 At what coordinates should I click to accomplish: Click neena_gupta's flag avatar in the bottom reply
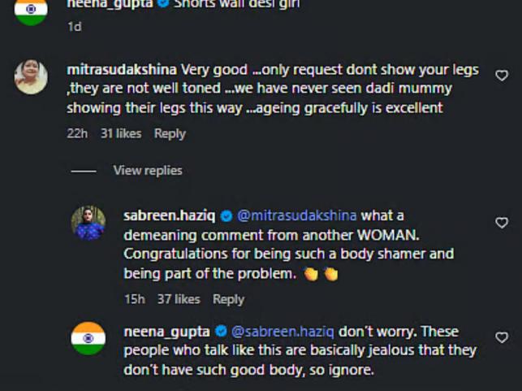[x=88, y=338]
